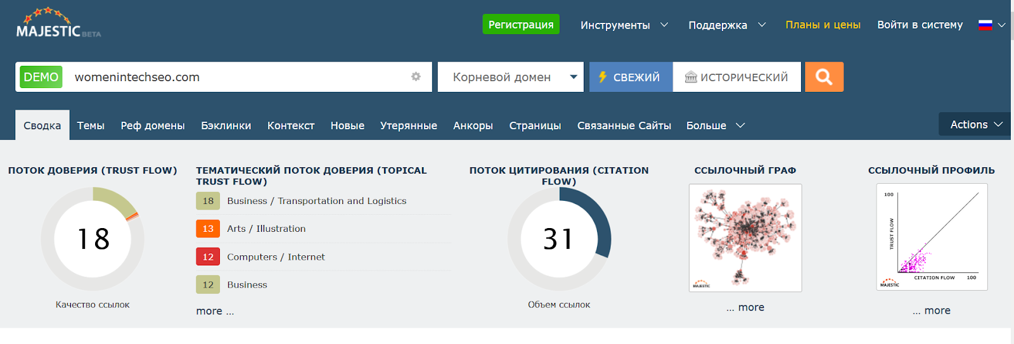Click Войти в систему link
This screenshot has height=344, width=1014.
pos(920,25)
